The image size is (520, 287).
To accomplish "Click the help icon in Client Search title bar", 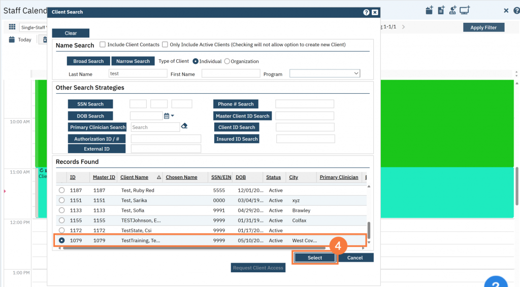I will (x=366, y=12).
